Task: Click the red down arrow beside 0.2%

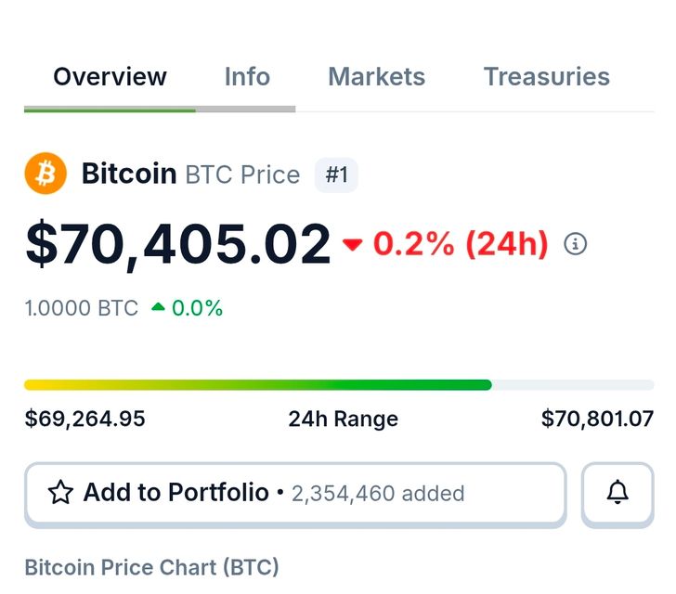Action: (x=352, y=245)
